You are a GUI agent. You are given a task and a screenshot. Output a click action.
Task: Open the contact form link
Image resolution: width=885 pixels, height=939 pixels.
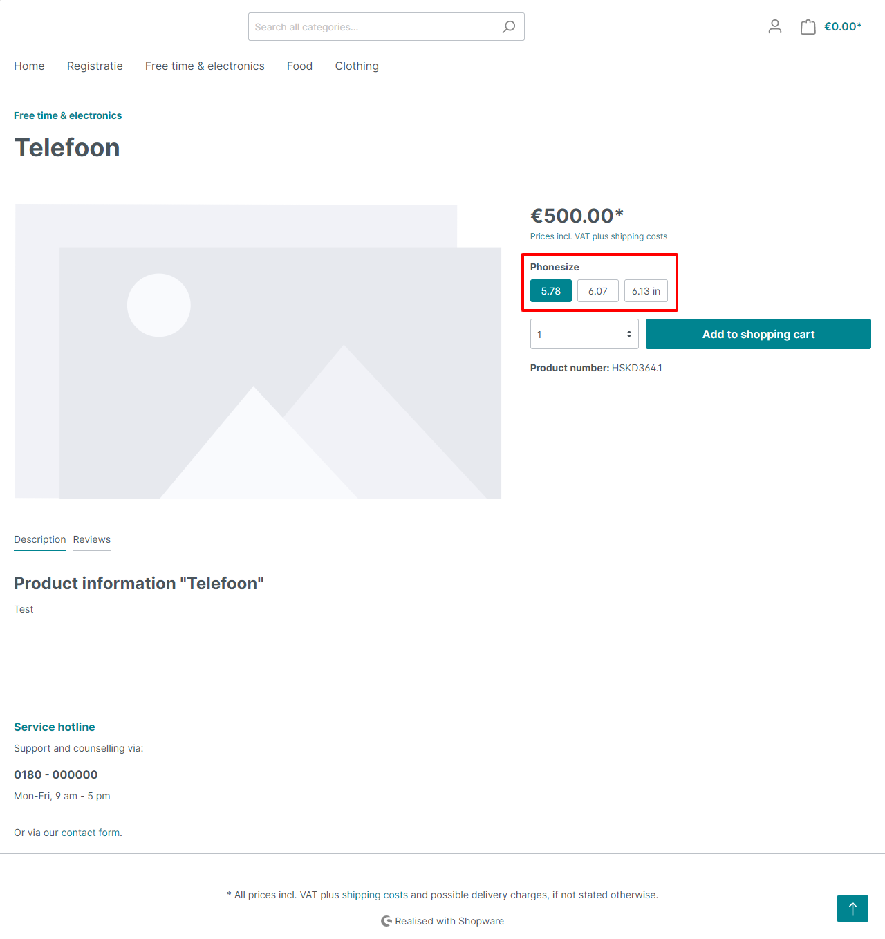coord(79,833)
